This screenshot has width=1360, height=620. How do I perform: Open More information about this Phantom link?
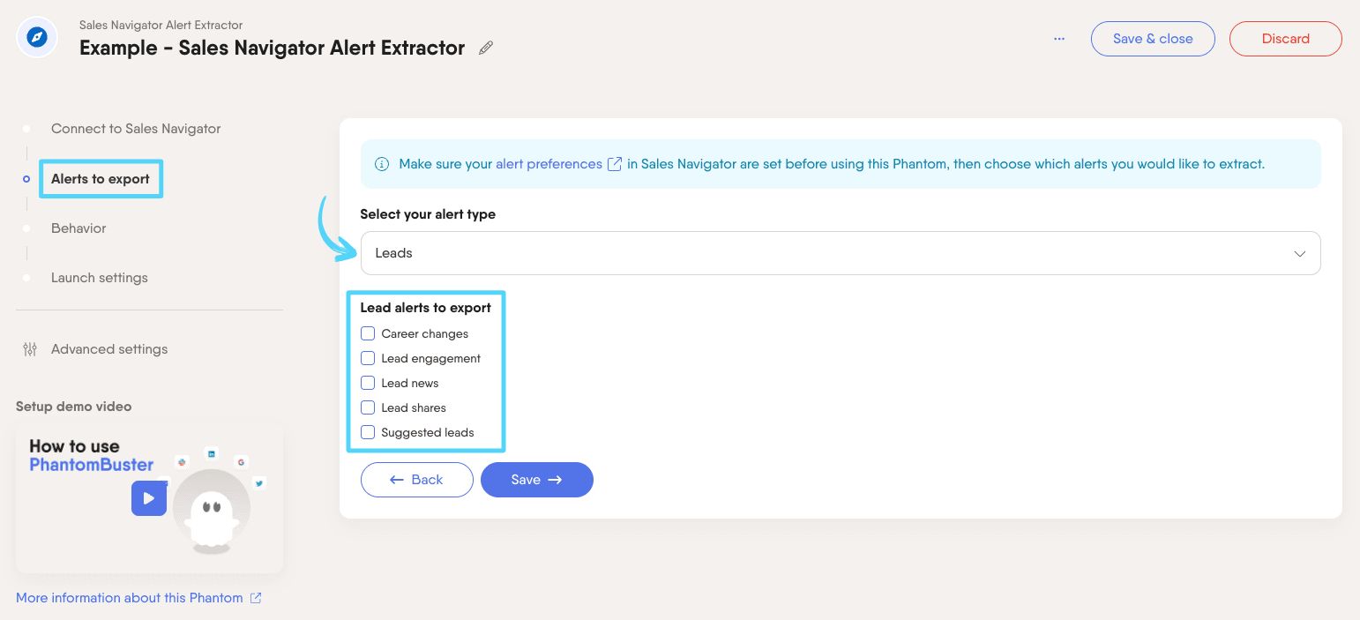pyautogui.click(x=130, y=598)
